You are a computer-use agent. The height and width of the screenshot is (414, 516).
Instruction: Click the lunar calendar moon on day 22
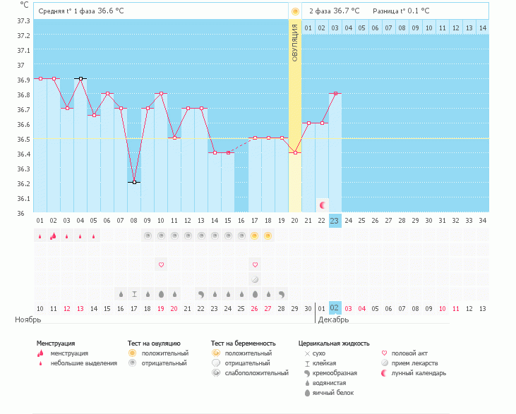coord(322,205)
